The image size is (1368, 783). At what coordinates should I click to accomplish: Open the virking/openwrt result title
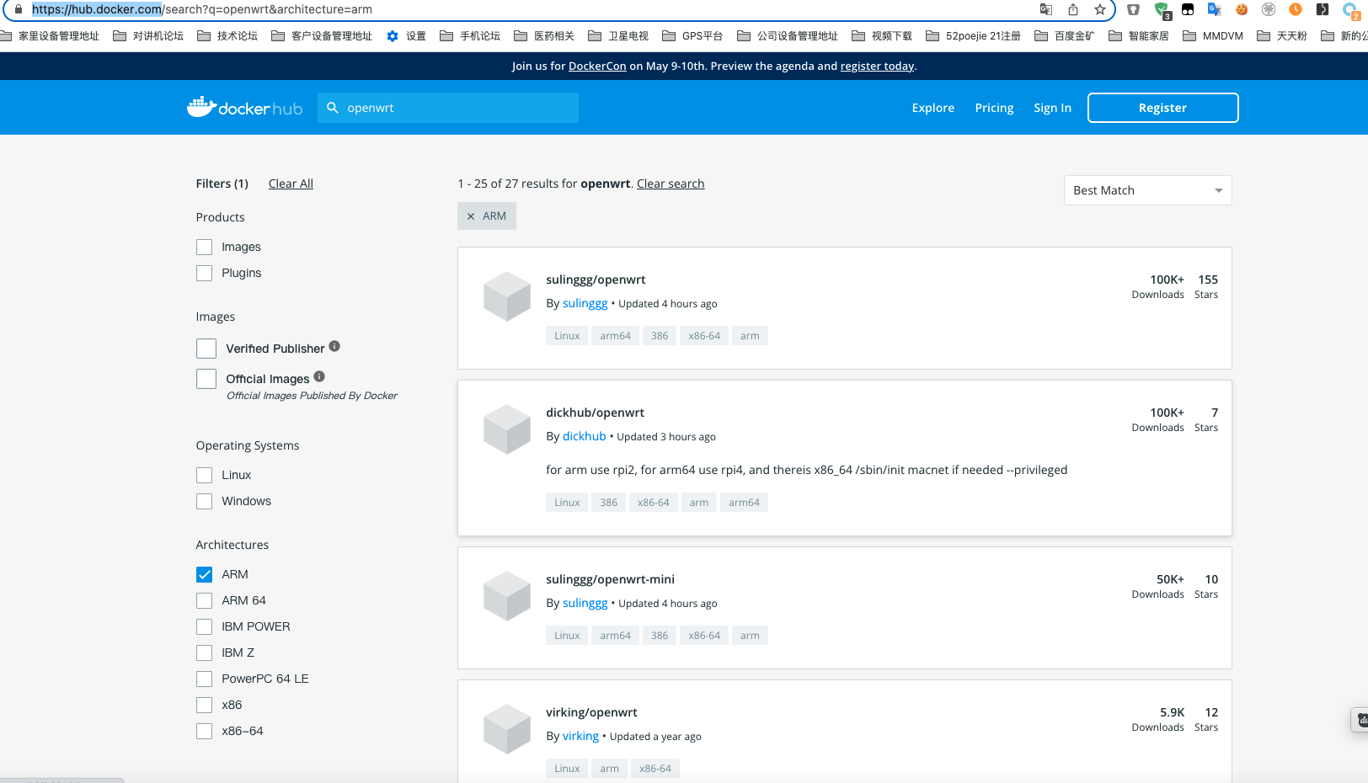tap(591, 712)
